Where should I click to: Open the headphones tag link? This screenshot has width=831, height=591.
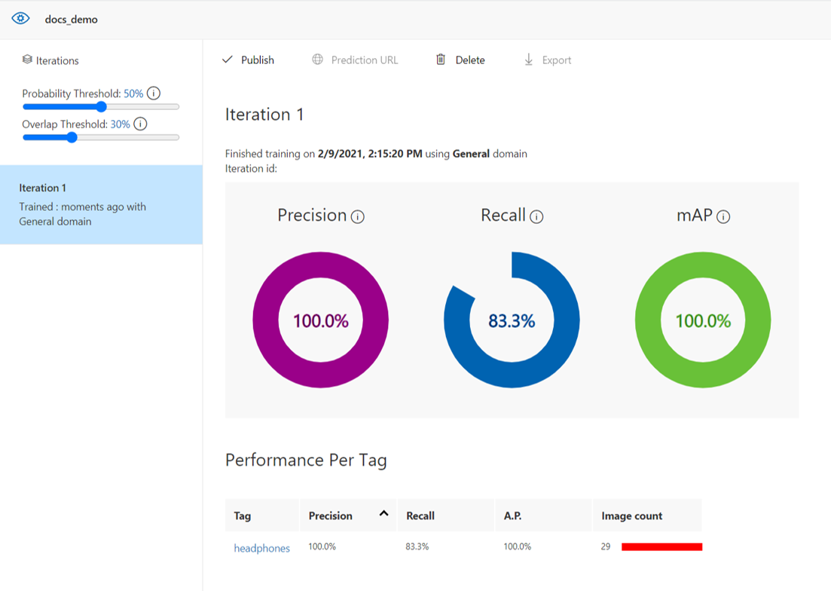tap(262, 548)
